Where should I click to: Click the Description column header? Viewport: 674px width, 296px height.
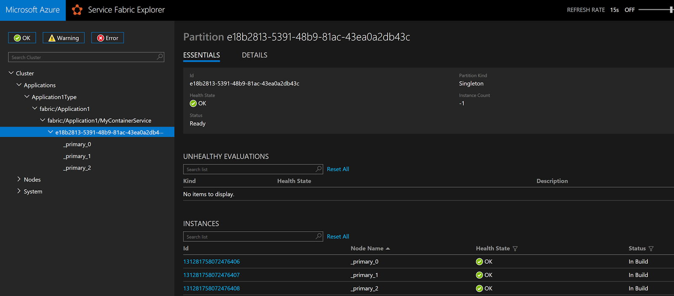point(552,181)
